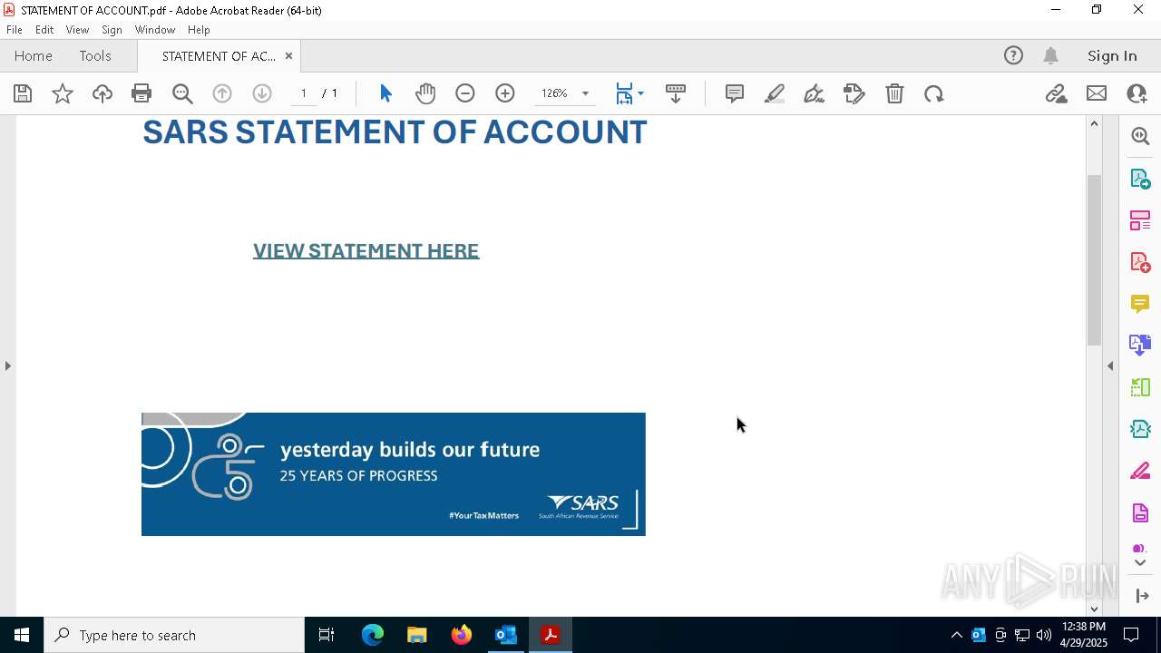Save the PDF file
This screenshot has height=653, width=1161.
(x=23, y=93)
